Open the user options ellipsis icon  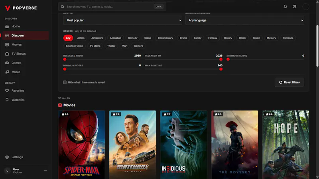pos(45,171)
